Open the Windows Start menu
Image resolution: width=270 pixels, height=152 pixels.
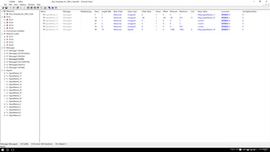click(2, 150)
